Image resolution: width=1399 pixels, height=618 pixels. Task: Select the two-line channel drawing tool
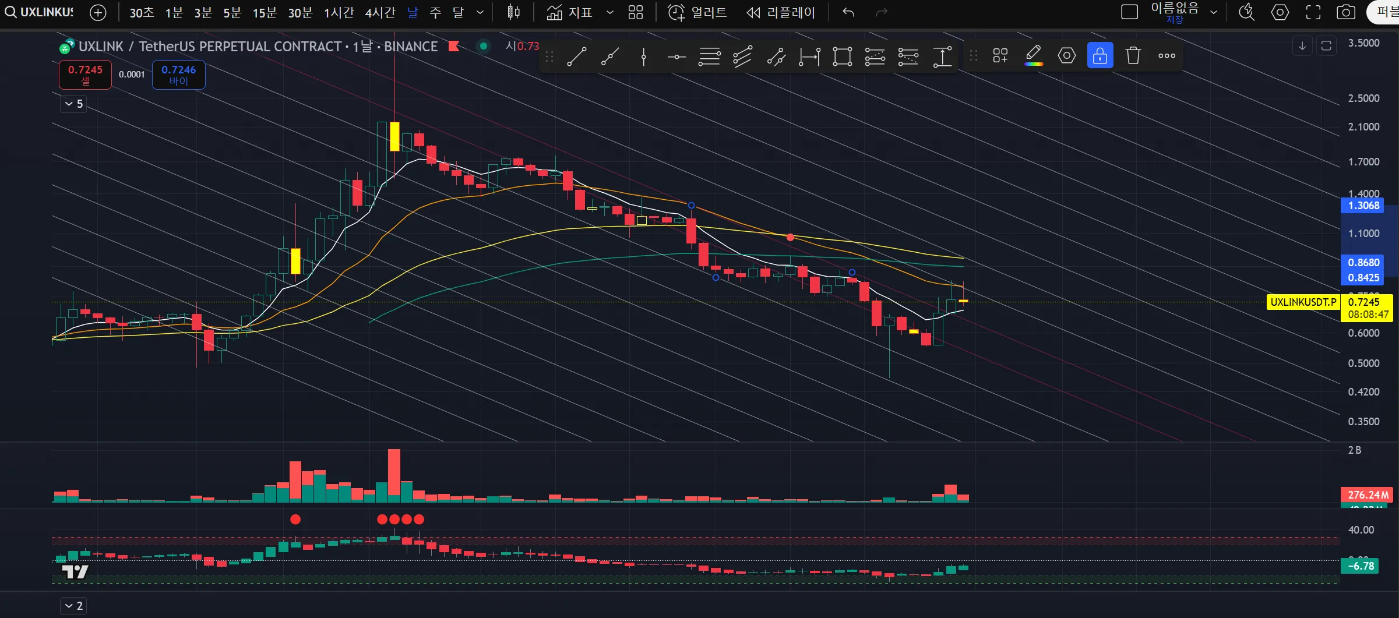point(776,56)
